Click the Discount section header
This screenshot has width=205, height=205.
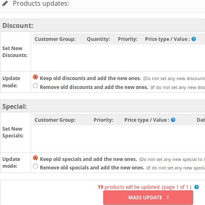pos(18,25)
